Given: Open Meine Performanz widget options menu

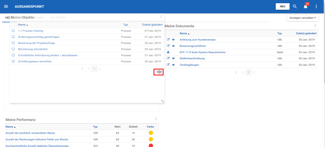Looking at the screenshot, I should click(x=156, y=119).
